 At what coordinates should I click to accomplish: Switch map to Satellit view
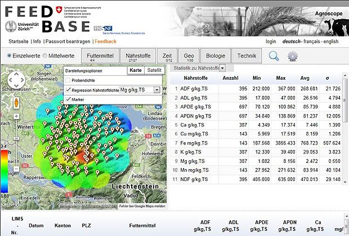tap(155, 70)
